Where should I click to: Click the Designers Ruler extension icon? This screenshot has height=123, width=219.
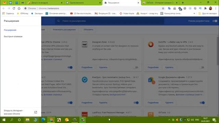click(85, 44)
